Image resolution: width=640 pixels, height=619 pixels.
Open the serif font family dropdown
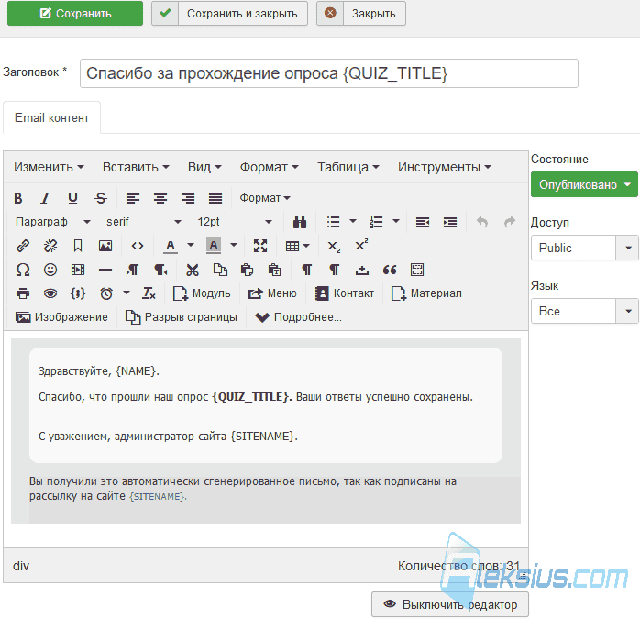[143, 222]
